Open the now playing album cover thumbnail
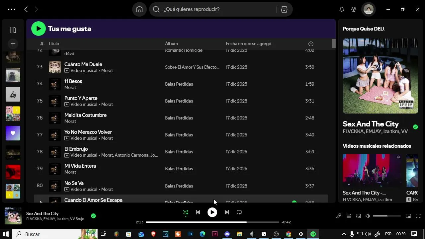 click(13, 216)
